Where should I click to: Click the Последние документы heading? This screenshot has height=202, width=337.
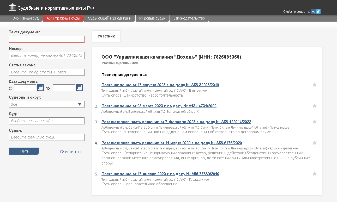(x=124, y=75)
